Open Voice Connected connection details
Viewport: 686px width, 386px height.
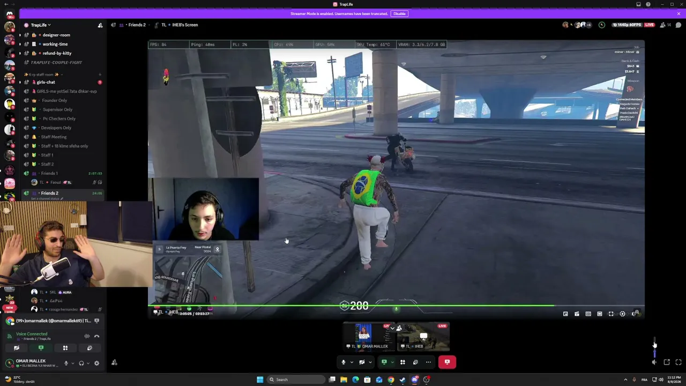[x=32, y=334]
